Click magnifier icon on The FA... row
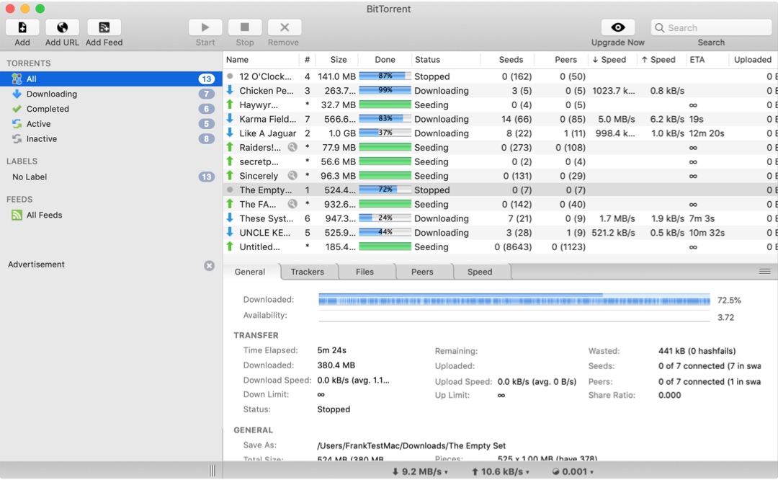Viewport: 778px width, 480px height. click(292, 203)
